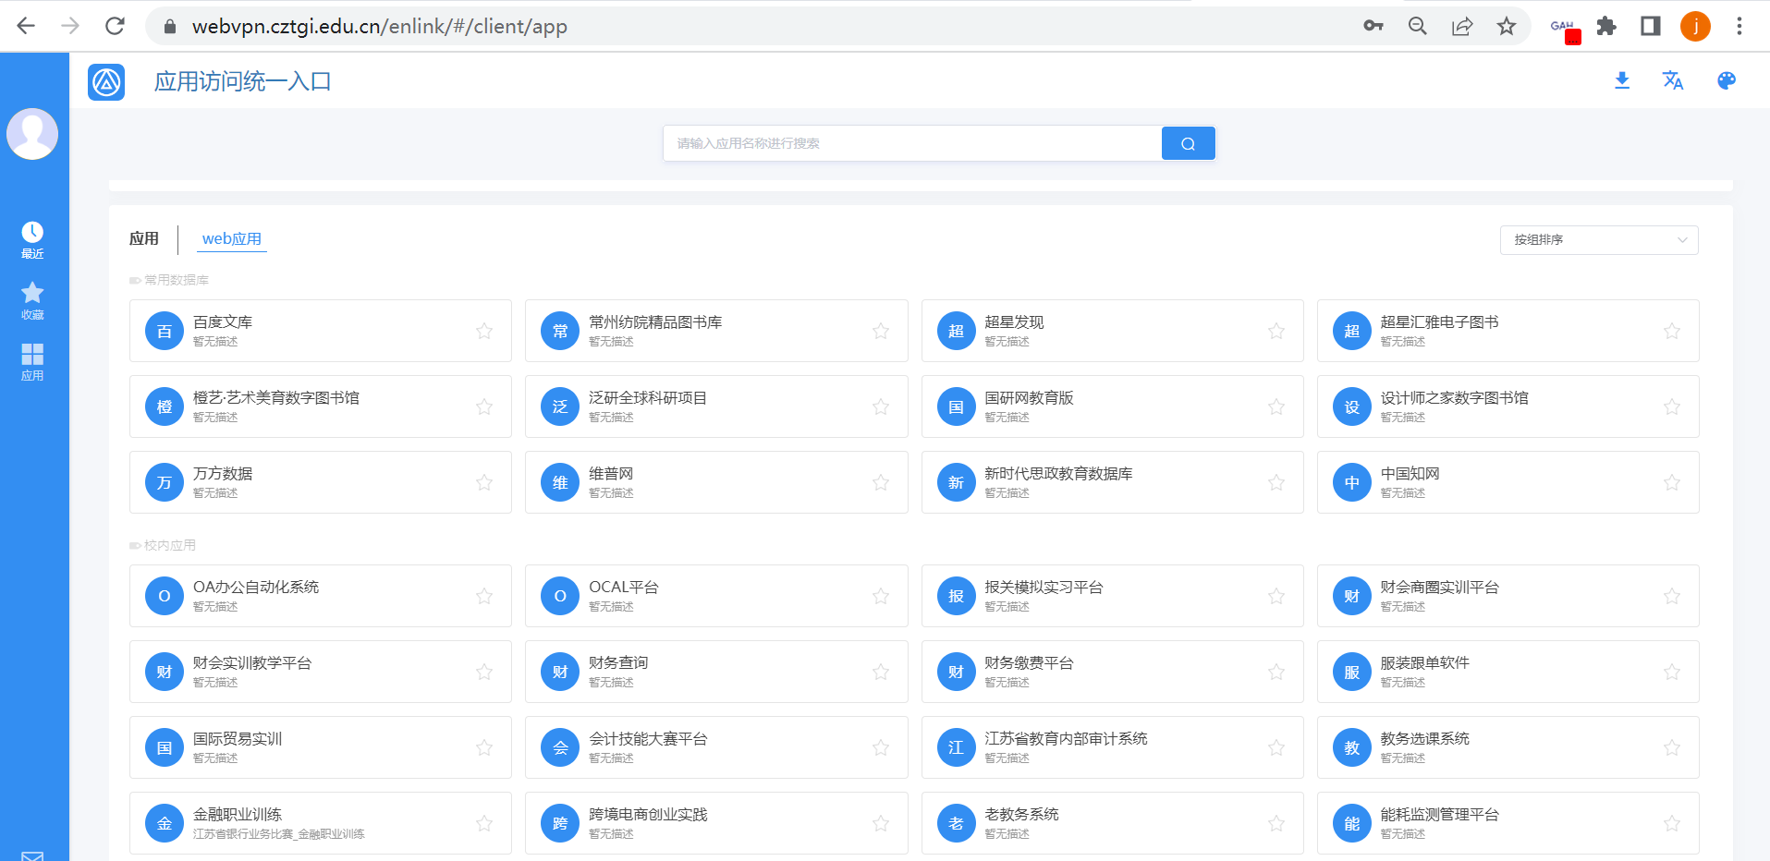Favorite 教务选课系统 with its star
Viewport: 1770px width, 861px height.
(1672, 747)
